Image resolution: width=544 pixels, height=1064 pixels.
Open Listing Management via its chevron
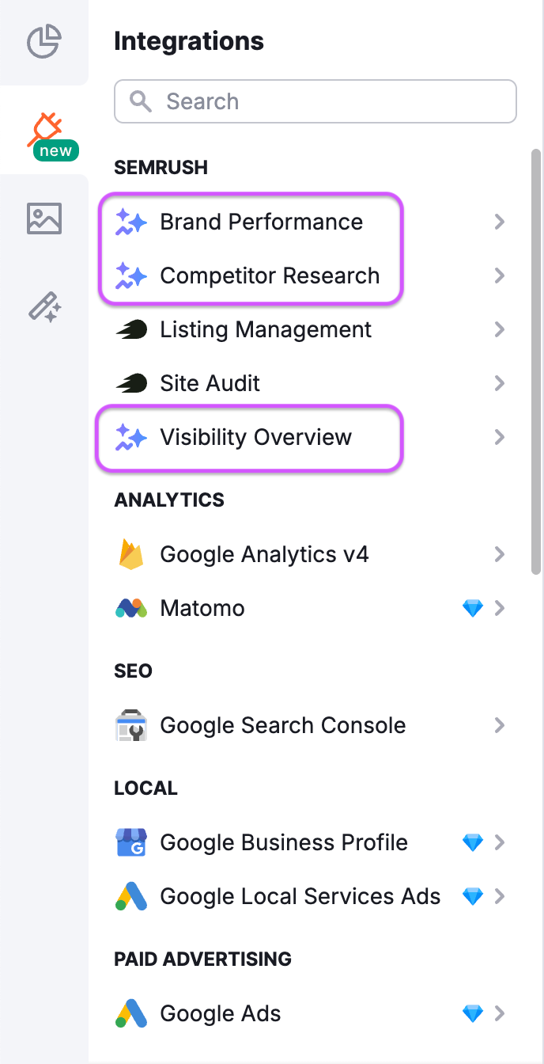click(x=499, y=329)
